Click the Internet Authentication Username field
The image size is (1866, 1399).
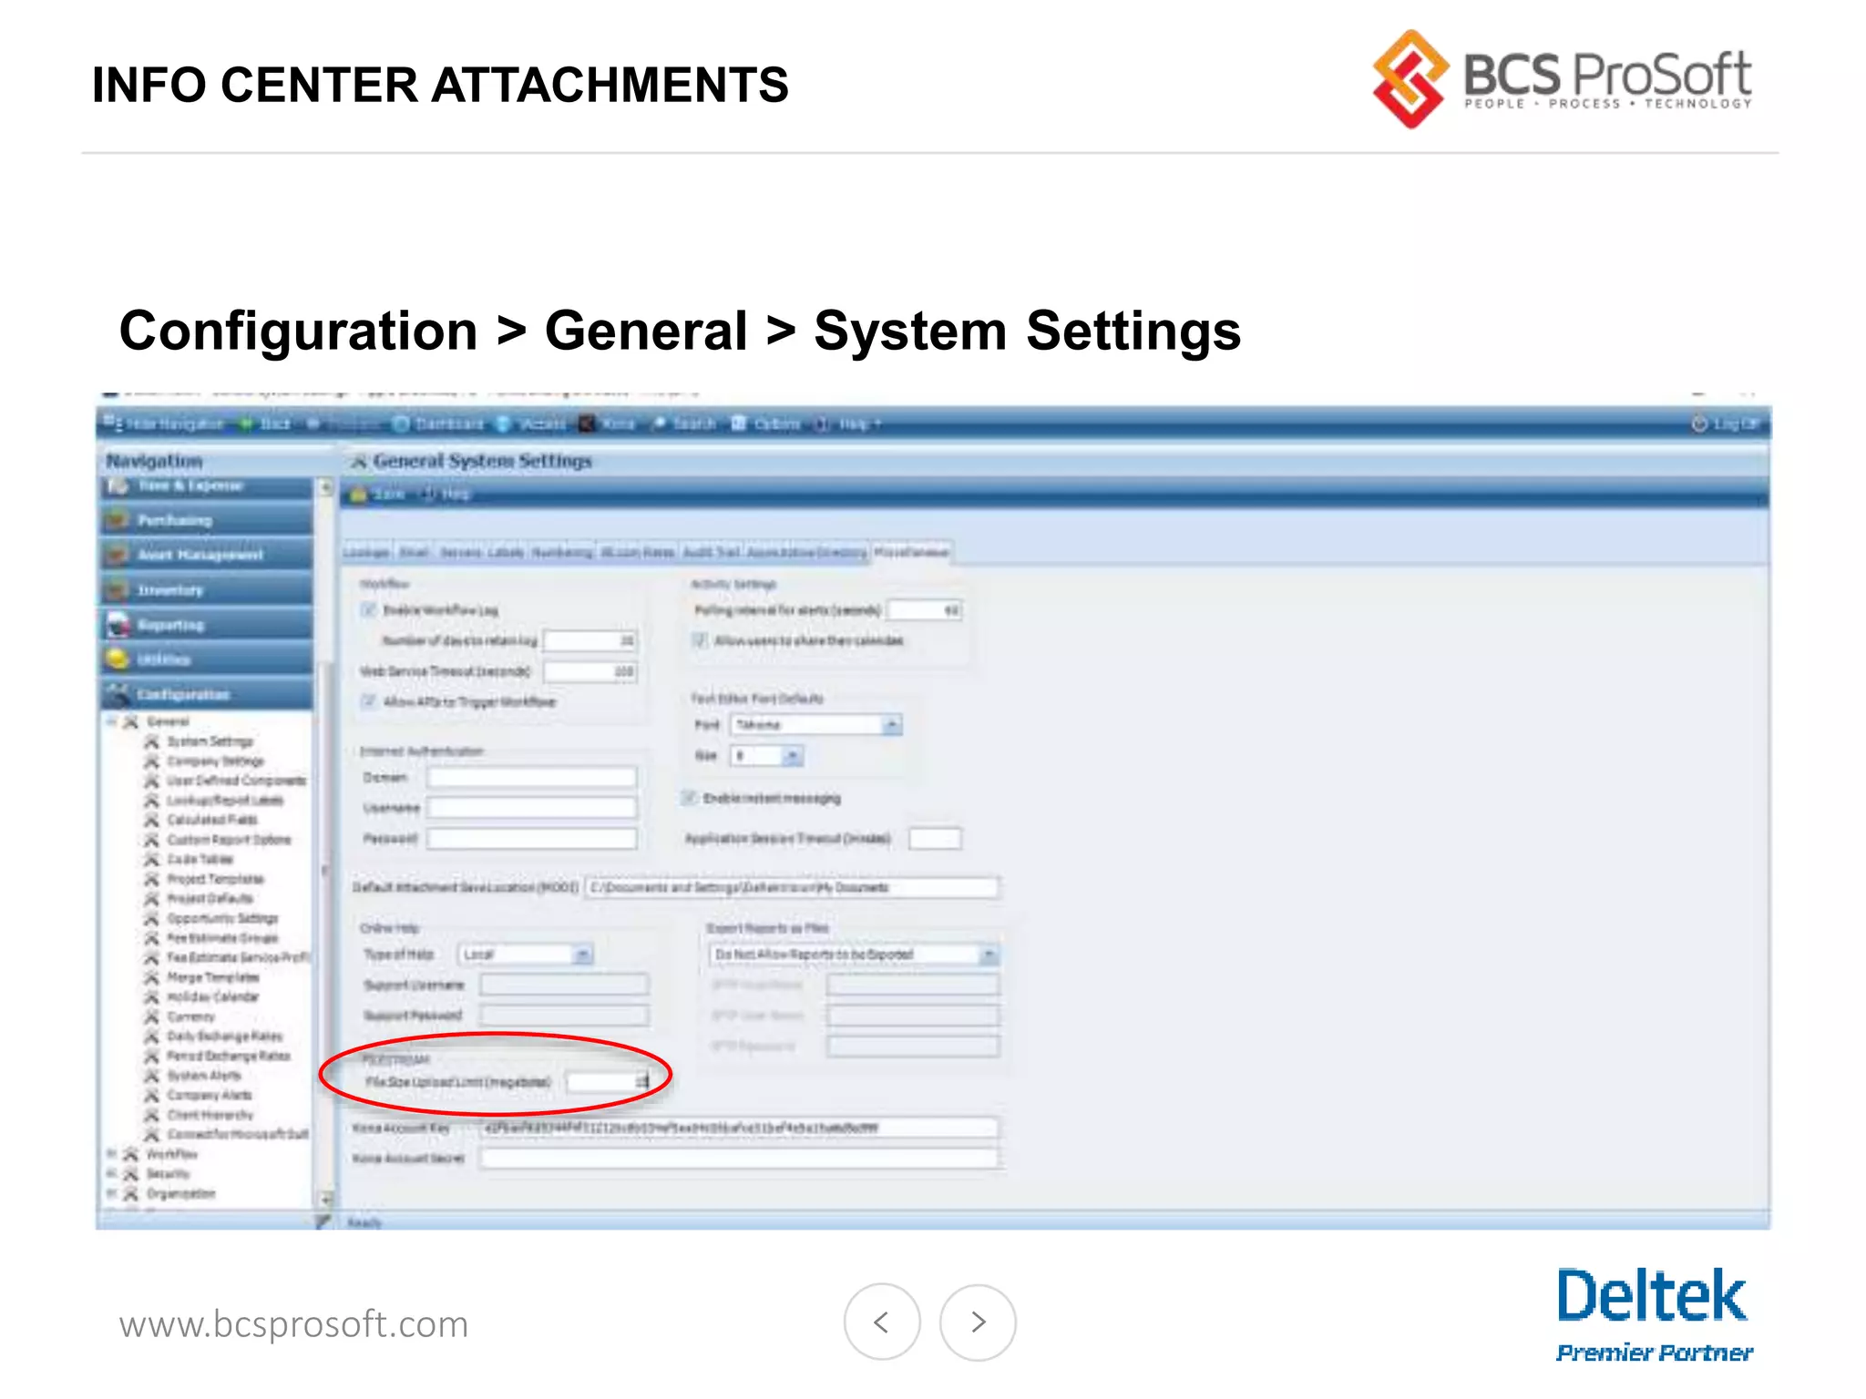(532, 808)
